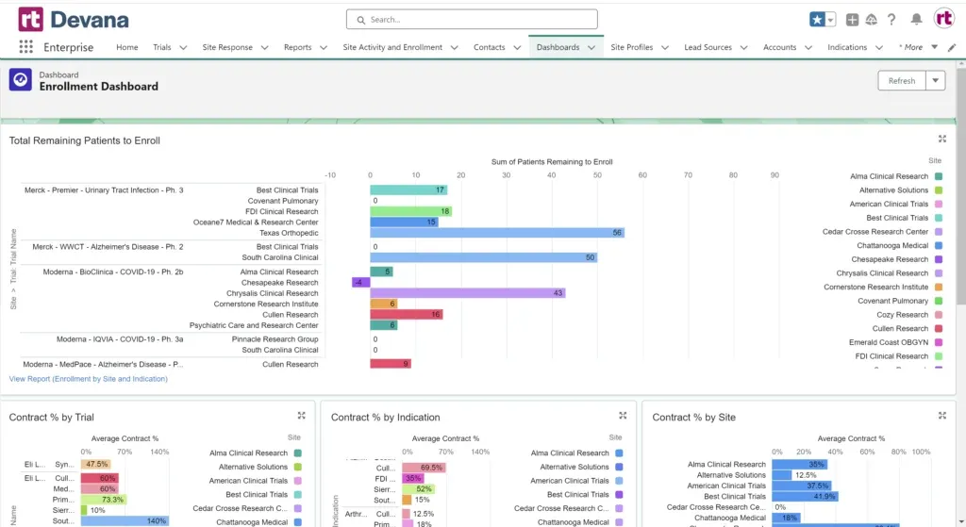
Task: Expand the Reports dropdown chevron
Action: tap(324, 47)
